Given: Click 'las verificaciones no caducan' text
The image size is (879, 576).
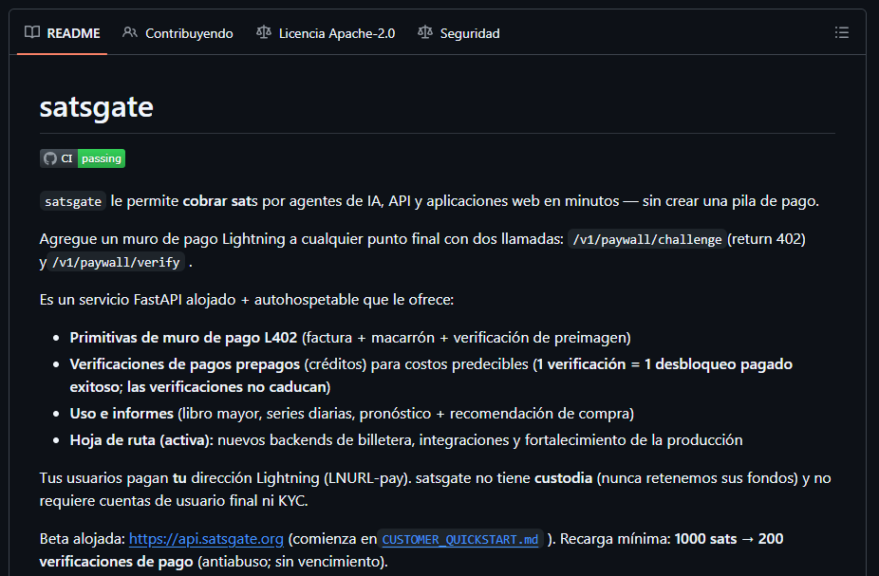Looking at the screenshot, I should (227, 386).
